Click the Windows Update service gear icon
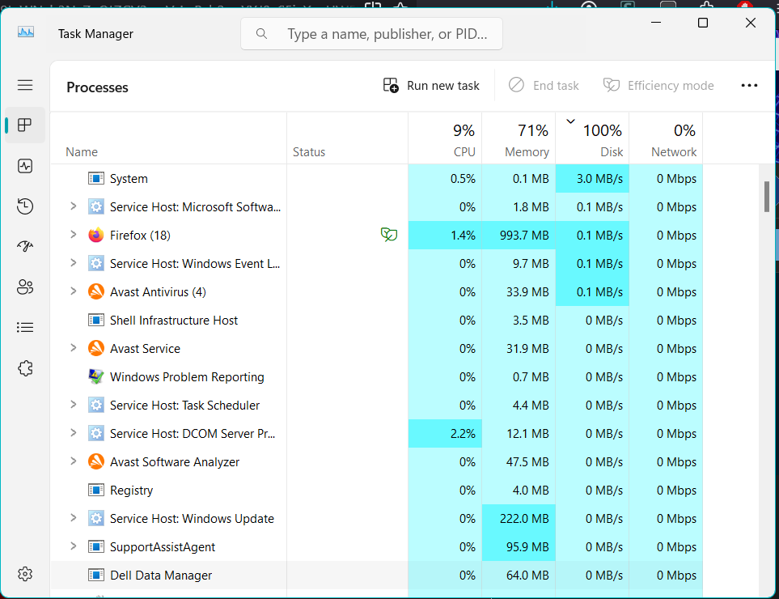Viewport: 779px width, 599px height. coord(96,519)
